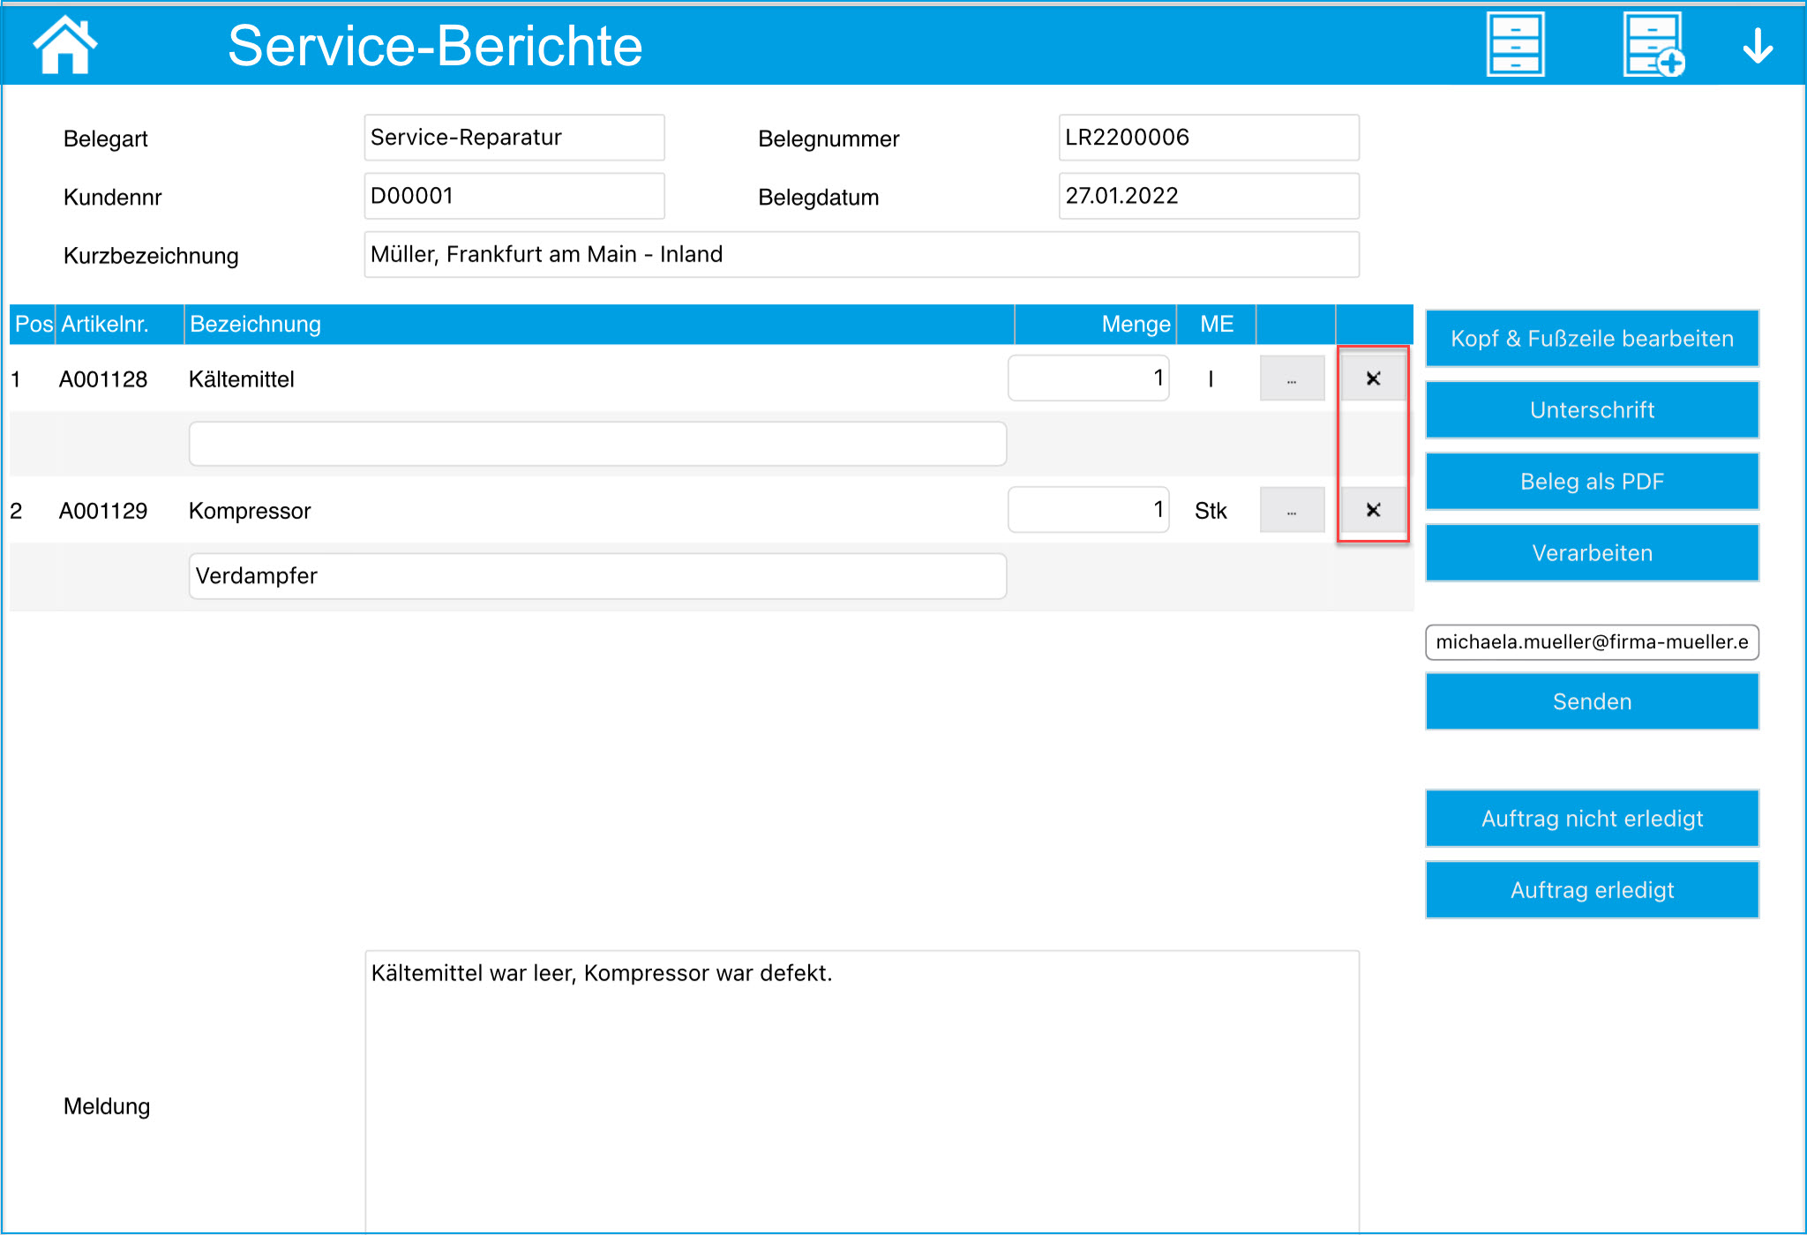Open details button for Kompressor row
This screenshot has width=1807, height=1235.
[1292, 510]
